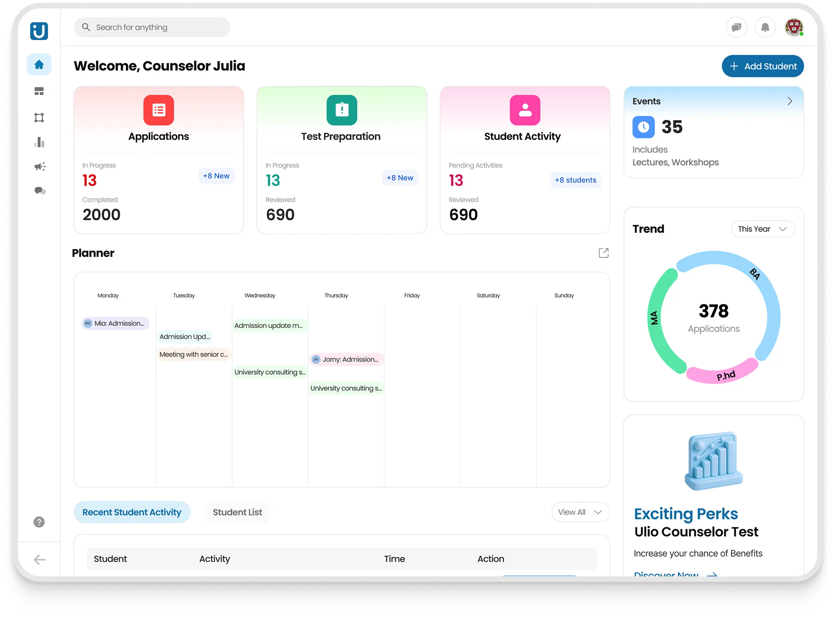Expand the This Year trend dropdown

[763, 229]
